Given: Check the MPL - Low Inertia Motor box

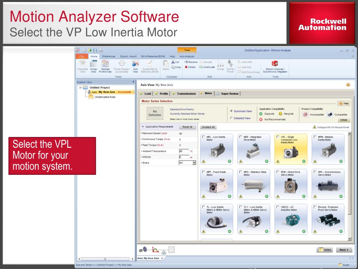Looking at the screenshot, I should 203,137.
